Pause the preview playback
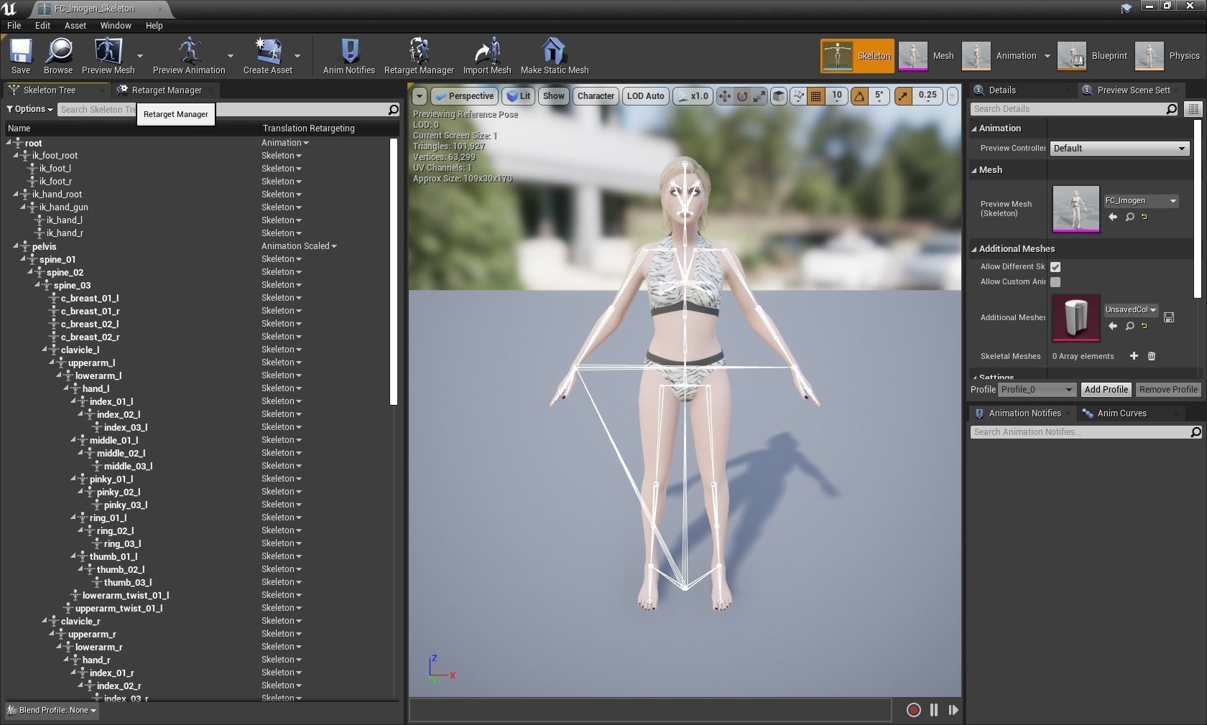Viewport: 1207px width, 725px height. pos(933,710)
